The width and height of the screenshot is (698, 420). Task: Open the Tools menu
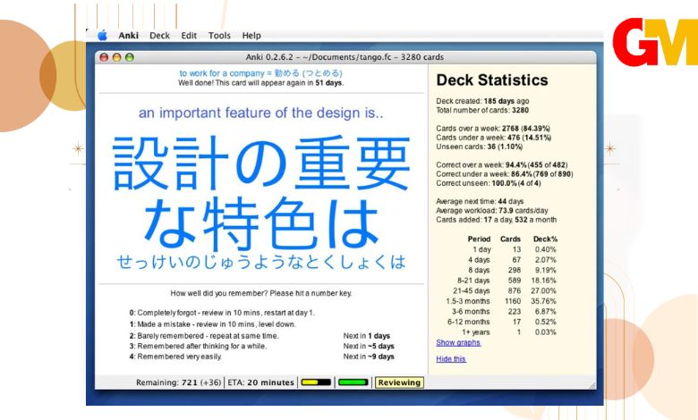tap(219, 36)
